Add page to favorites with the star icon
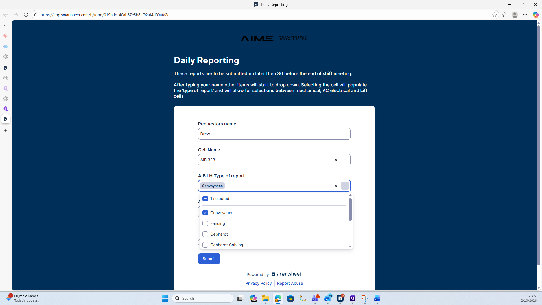This screenshot has width=542, height=305. pyautogui.click(x=494, y=15)
